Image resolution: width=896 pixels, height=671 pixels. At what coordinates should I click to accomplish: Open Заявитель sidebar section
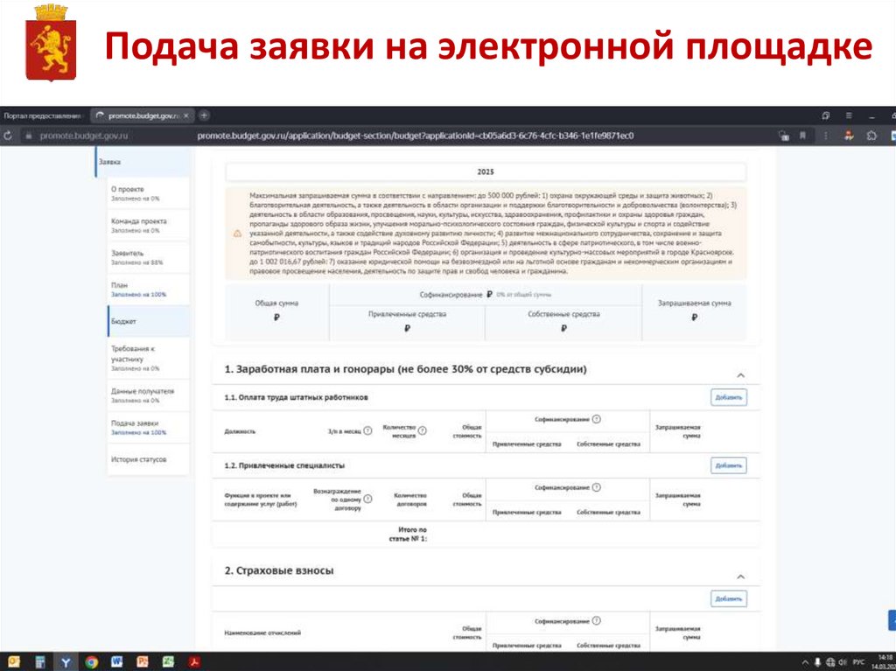[x=149, y=257]
